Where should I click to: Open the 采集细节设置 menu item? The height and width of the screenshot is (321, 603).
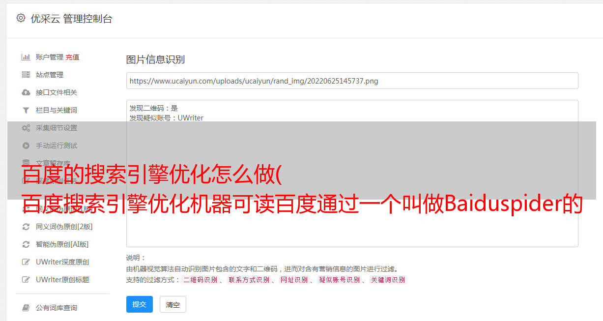57,128
